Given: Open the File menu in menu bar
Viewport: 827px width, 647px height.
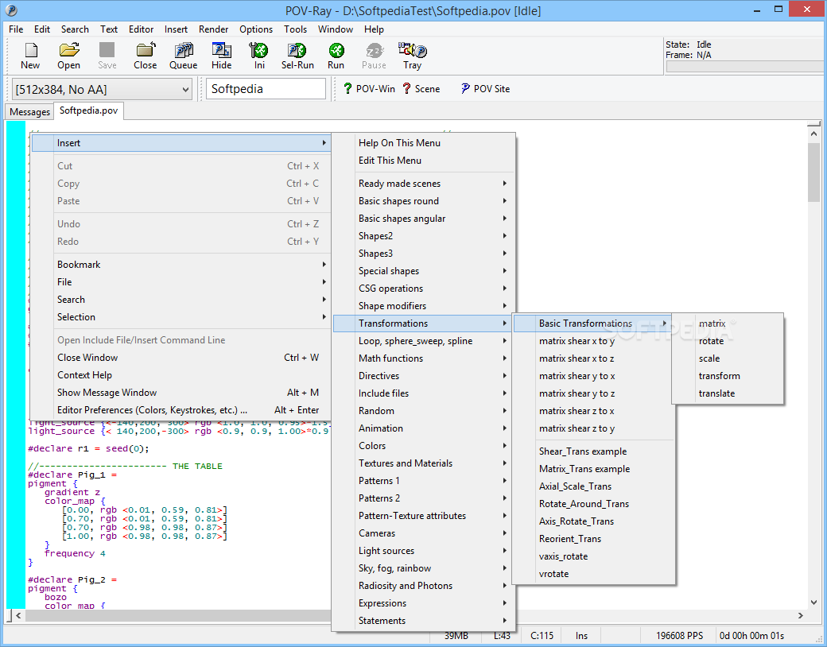Looking at the screenshot, I should (x=16, y=29).
